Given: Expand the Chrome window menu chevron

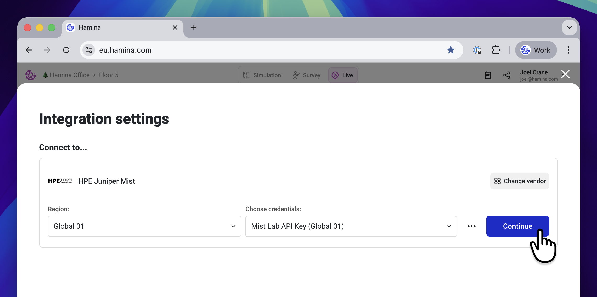Looking at the screenshot, I should pos(569,27).
